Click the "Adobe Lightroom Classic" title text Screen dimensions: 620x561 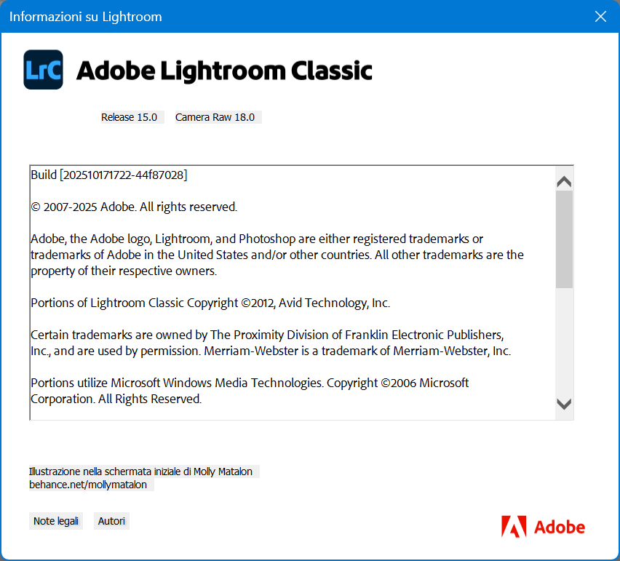pyautogui.click(x=225, y=70)
